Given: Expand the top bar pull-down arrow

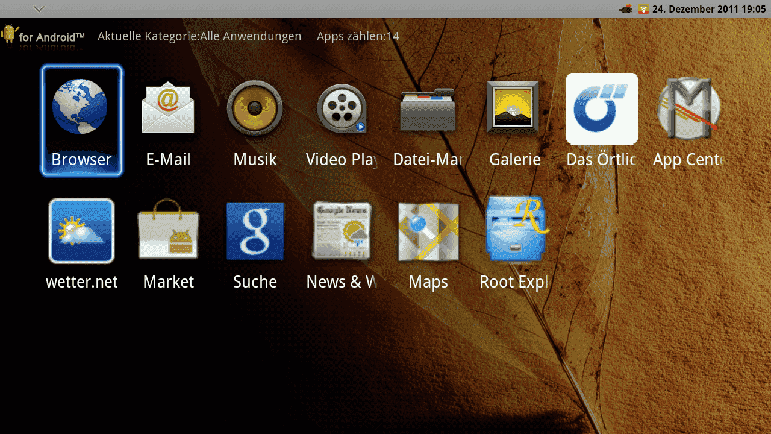Looking at the screenshot, I should (x=39, y=8).
